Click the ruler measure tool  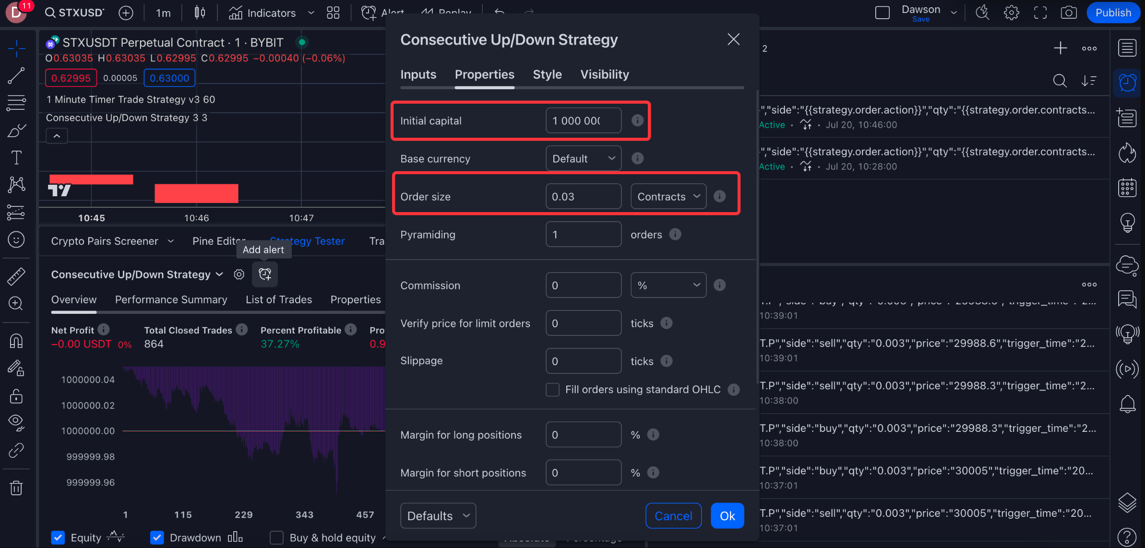pyautogui.click(x=16, y=276)
